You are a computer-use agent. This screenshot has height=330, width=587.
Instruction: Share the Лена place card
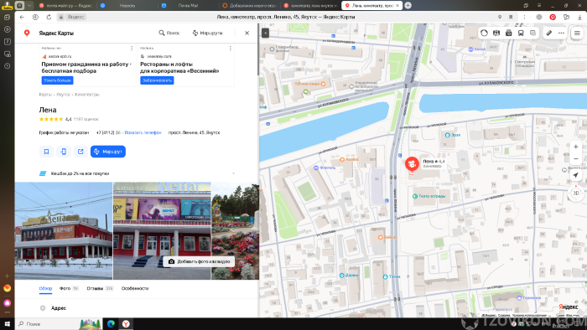pos(81,152)
